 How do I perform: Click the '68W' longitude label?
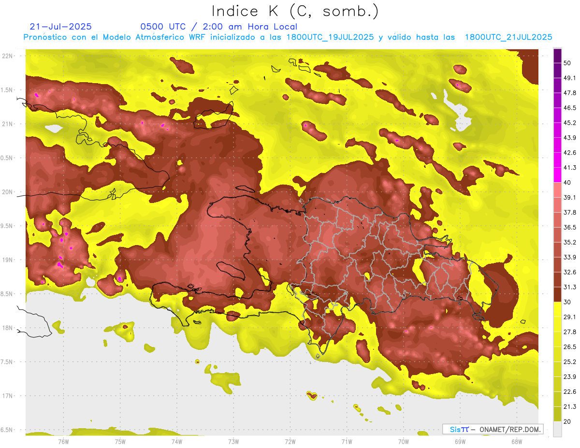click(517, 441)
